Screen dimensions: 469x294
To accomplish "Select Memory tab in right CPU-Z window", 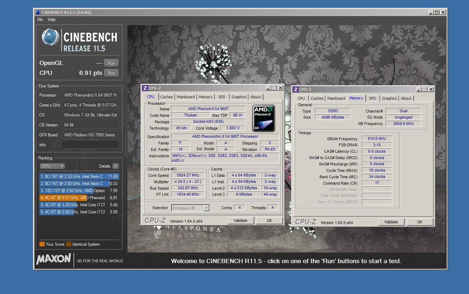I will [356, 98].
